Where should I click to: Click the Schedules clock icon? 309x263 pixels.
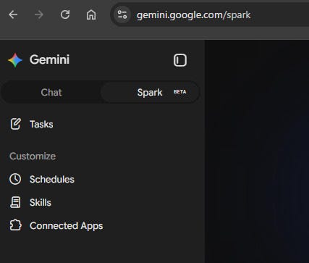pos(15,179)
